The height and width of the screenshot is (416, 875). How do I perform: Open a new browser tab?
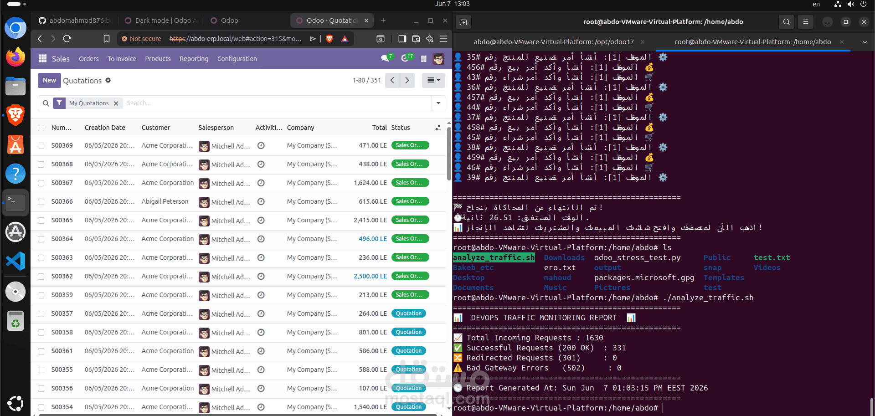pos(383,21)
